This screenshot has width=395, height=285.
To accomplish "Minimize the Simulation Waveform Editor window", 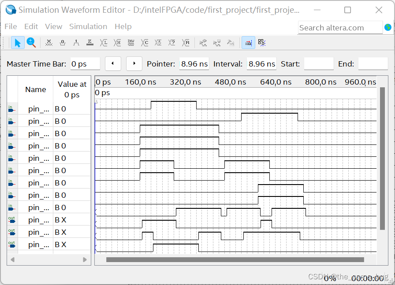I will 317,10.
